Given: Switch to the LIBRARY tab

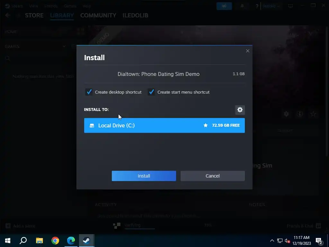Looking at the screenshot, I should tap(62, 15).
